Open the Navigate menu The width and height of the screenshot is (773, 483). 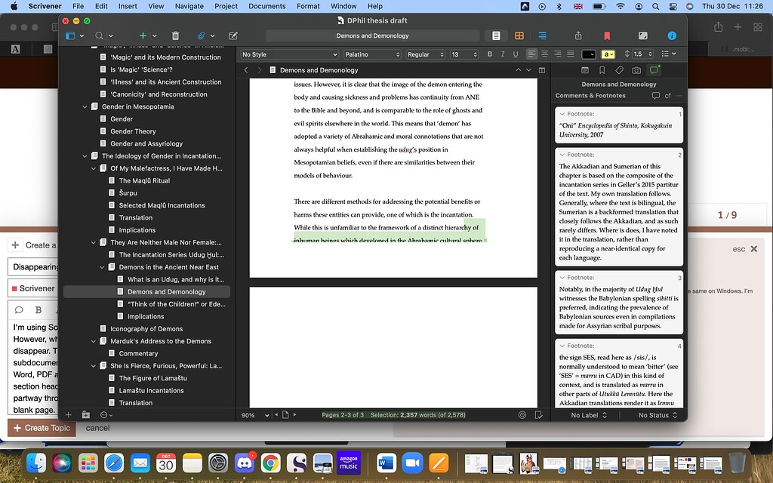189,5
